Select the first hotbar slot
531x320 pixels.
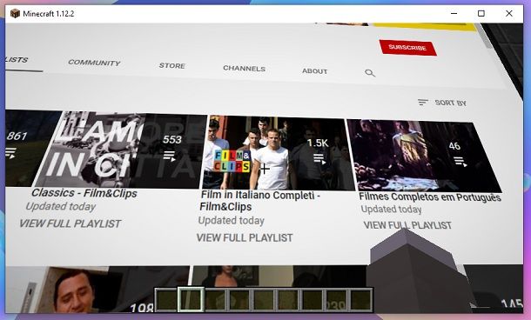(166, 300)
